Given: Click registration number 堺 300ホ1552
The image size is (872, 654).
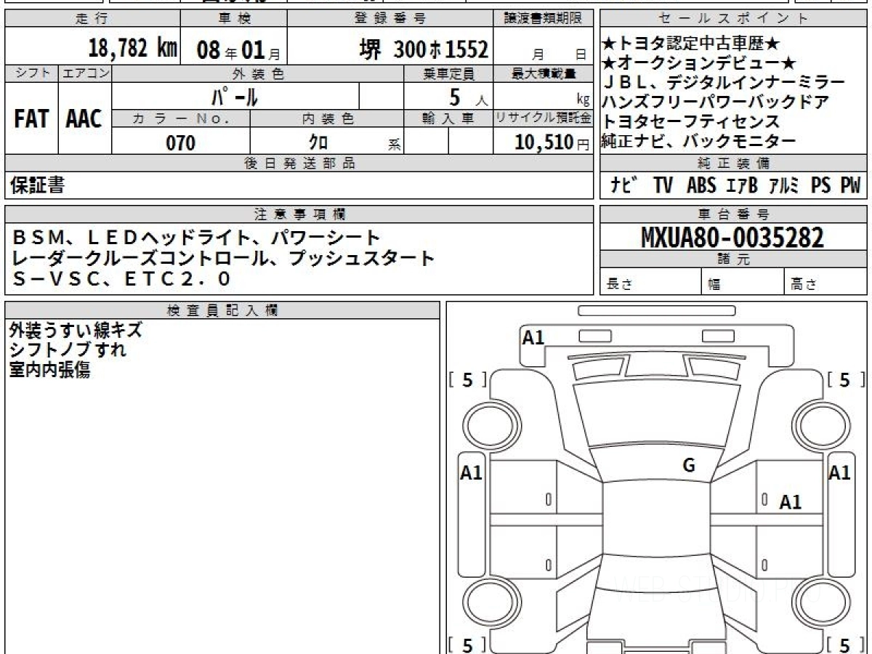Looking at the screenshot, I should [424, 49].
